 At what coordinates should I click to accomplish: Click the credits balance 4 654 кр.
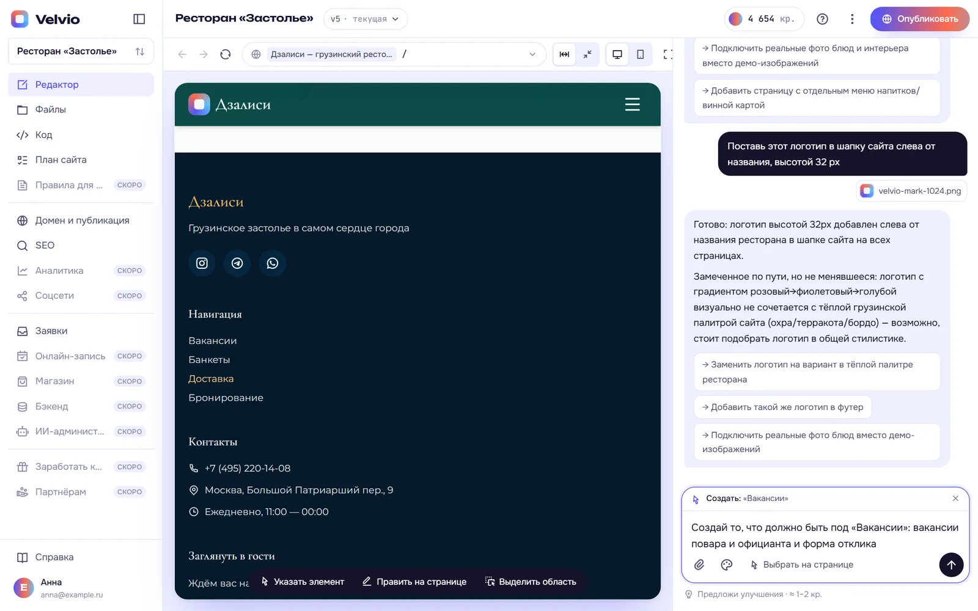[764, 19]
